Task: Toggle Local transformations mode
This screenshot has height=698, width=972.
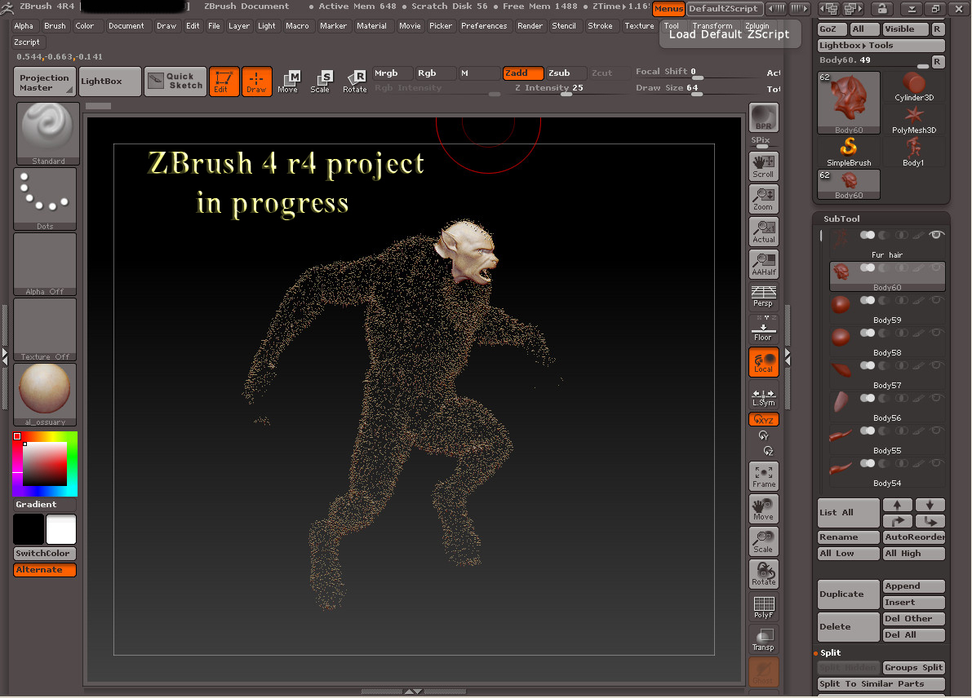Action: (x=764, y=362)
